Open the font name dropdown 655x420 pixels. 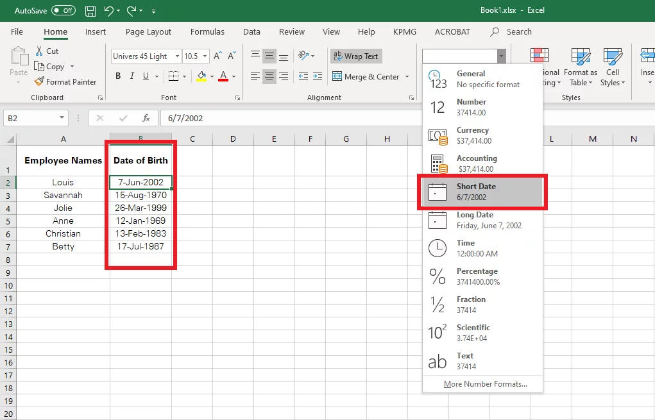[x=176, y=56]
